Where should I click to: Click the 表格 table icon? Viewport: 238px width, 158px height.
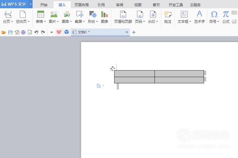pos(41,14)
